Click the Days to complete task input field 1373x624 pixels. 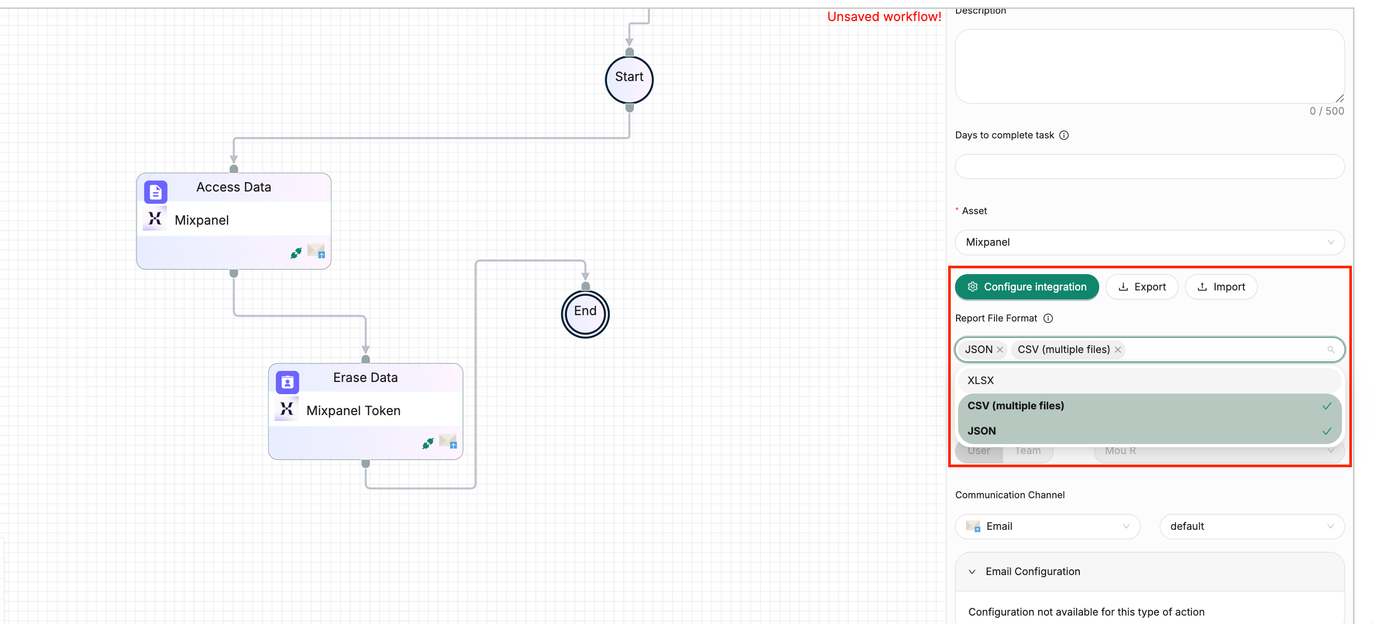click(x=1149, y=167)
